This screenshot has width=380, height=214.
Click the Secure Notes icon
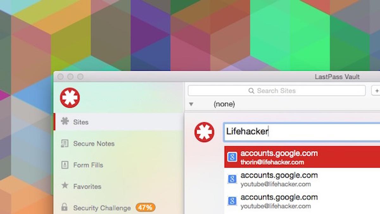65,143
